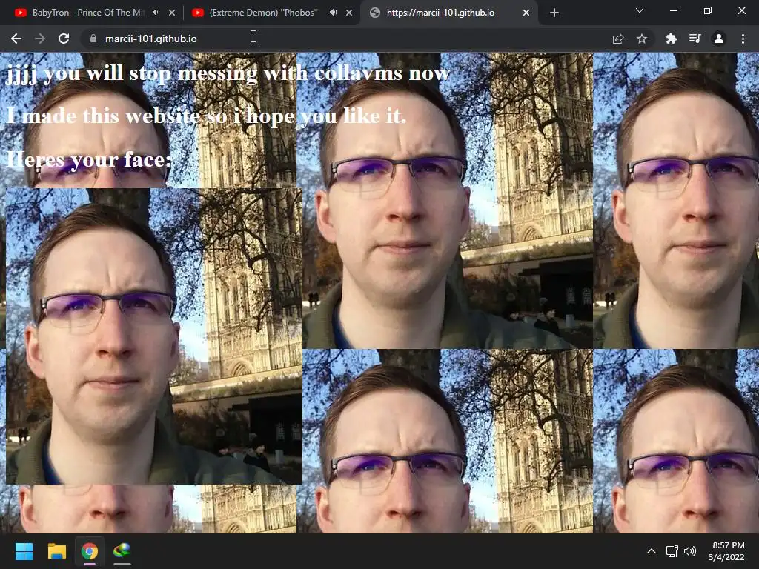Open the Extensions puzzle icon
The height and width of the screenshot is (569, 759).
[x=672, y=39]
